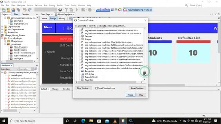Select Output item in Customize Toolbars list
This screenshot has width=221, height=124.
point(88,39)
